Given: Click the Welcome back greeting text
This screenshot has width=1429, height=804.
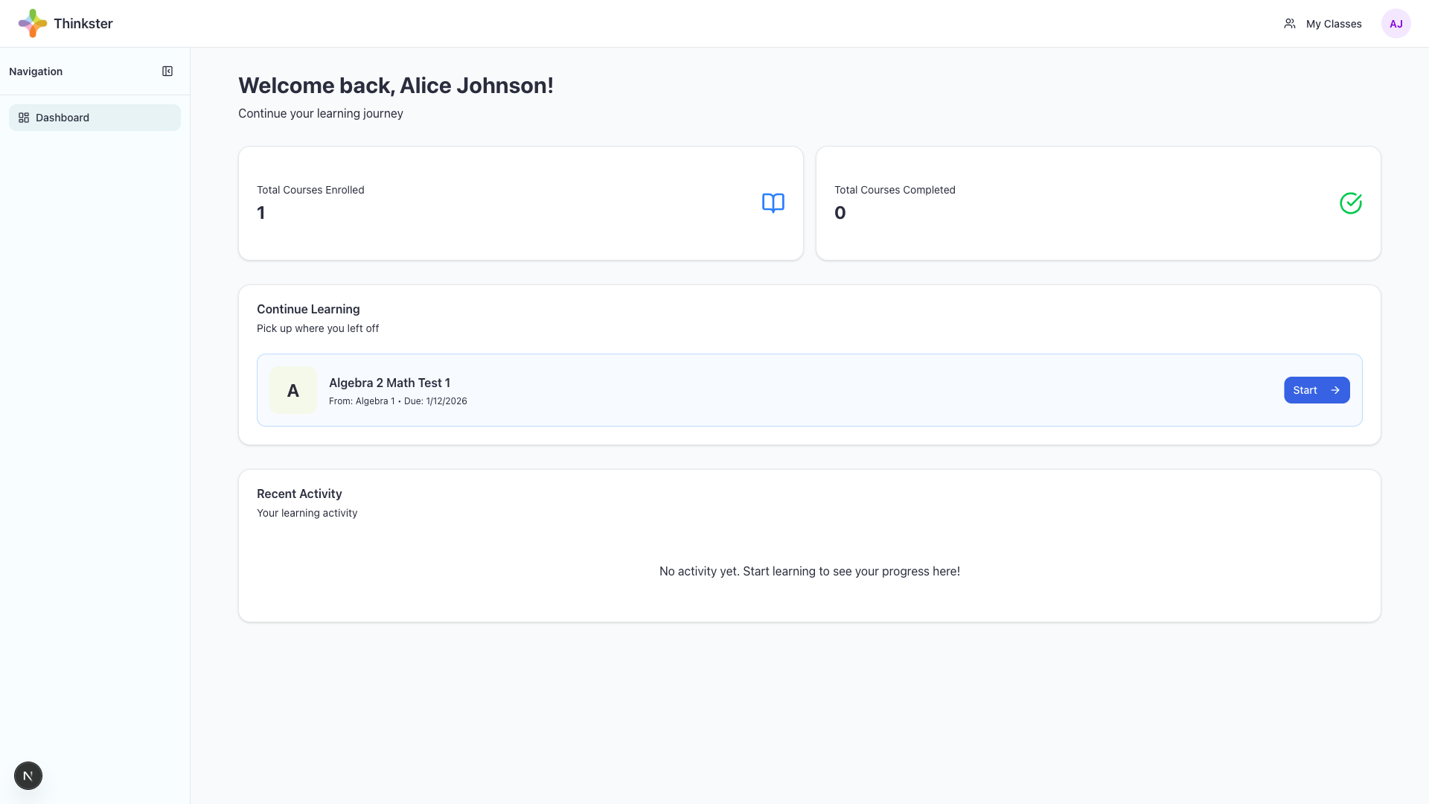Looking at the screenshot, I should (396, 85).
